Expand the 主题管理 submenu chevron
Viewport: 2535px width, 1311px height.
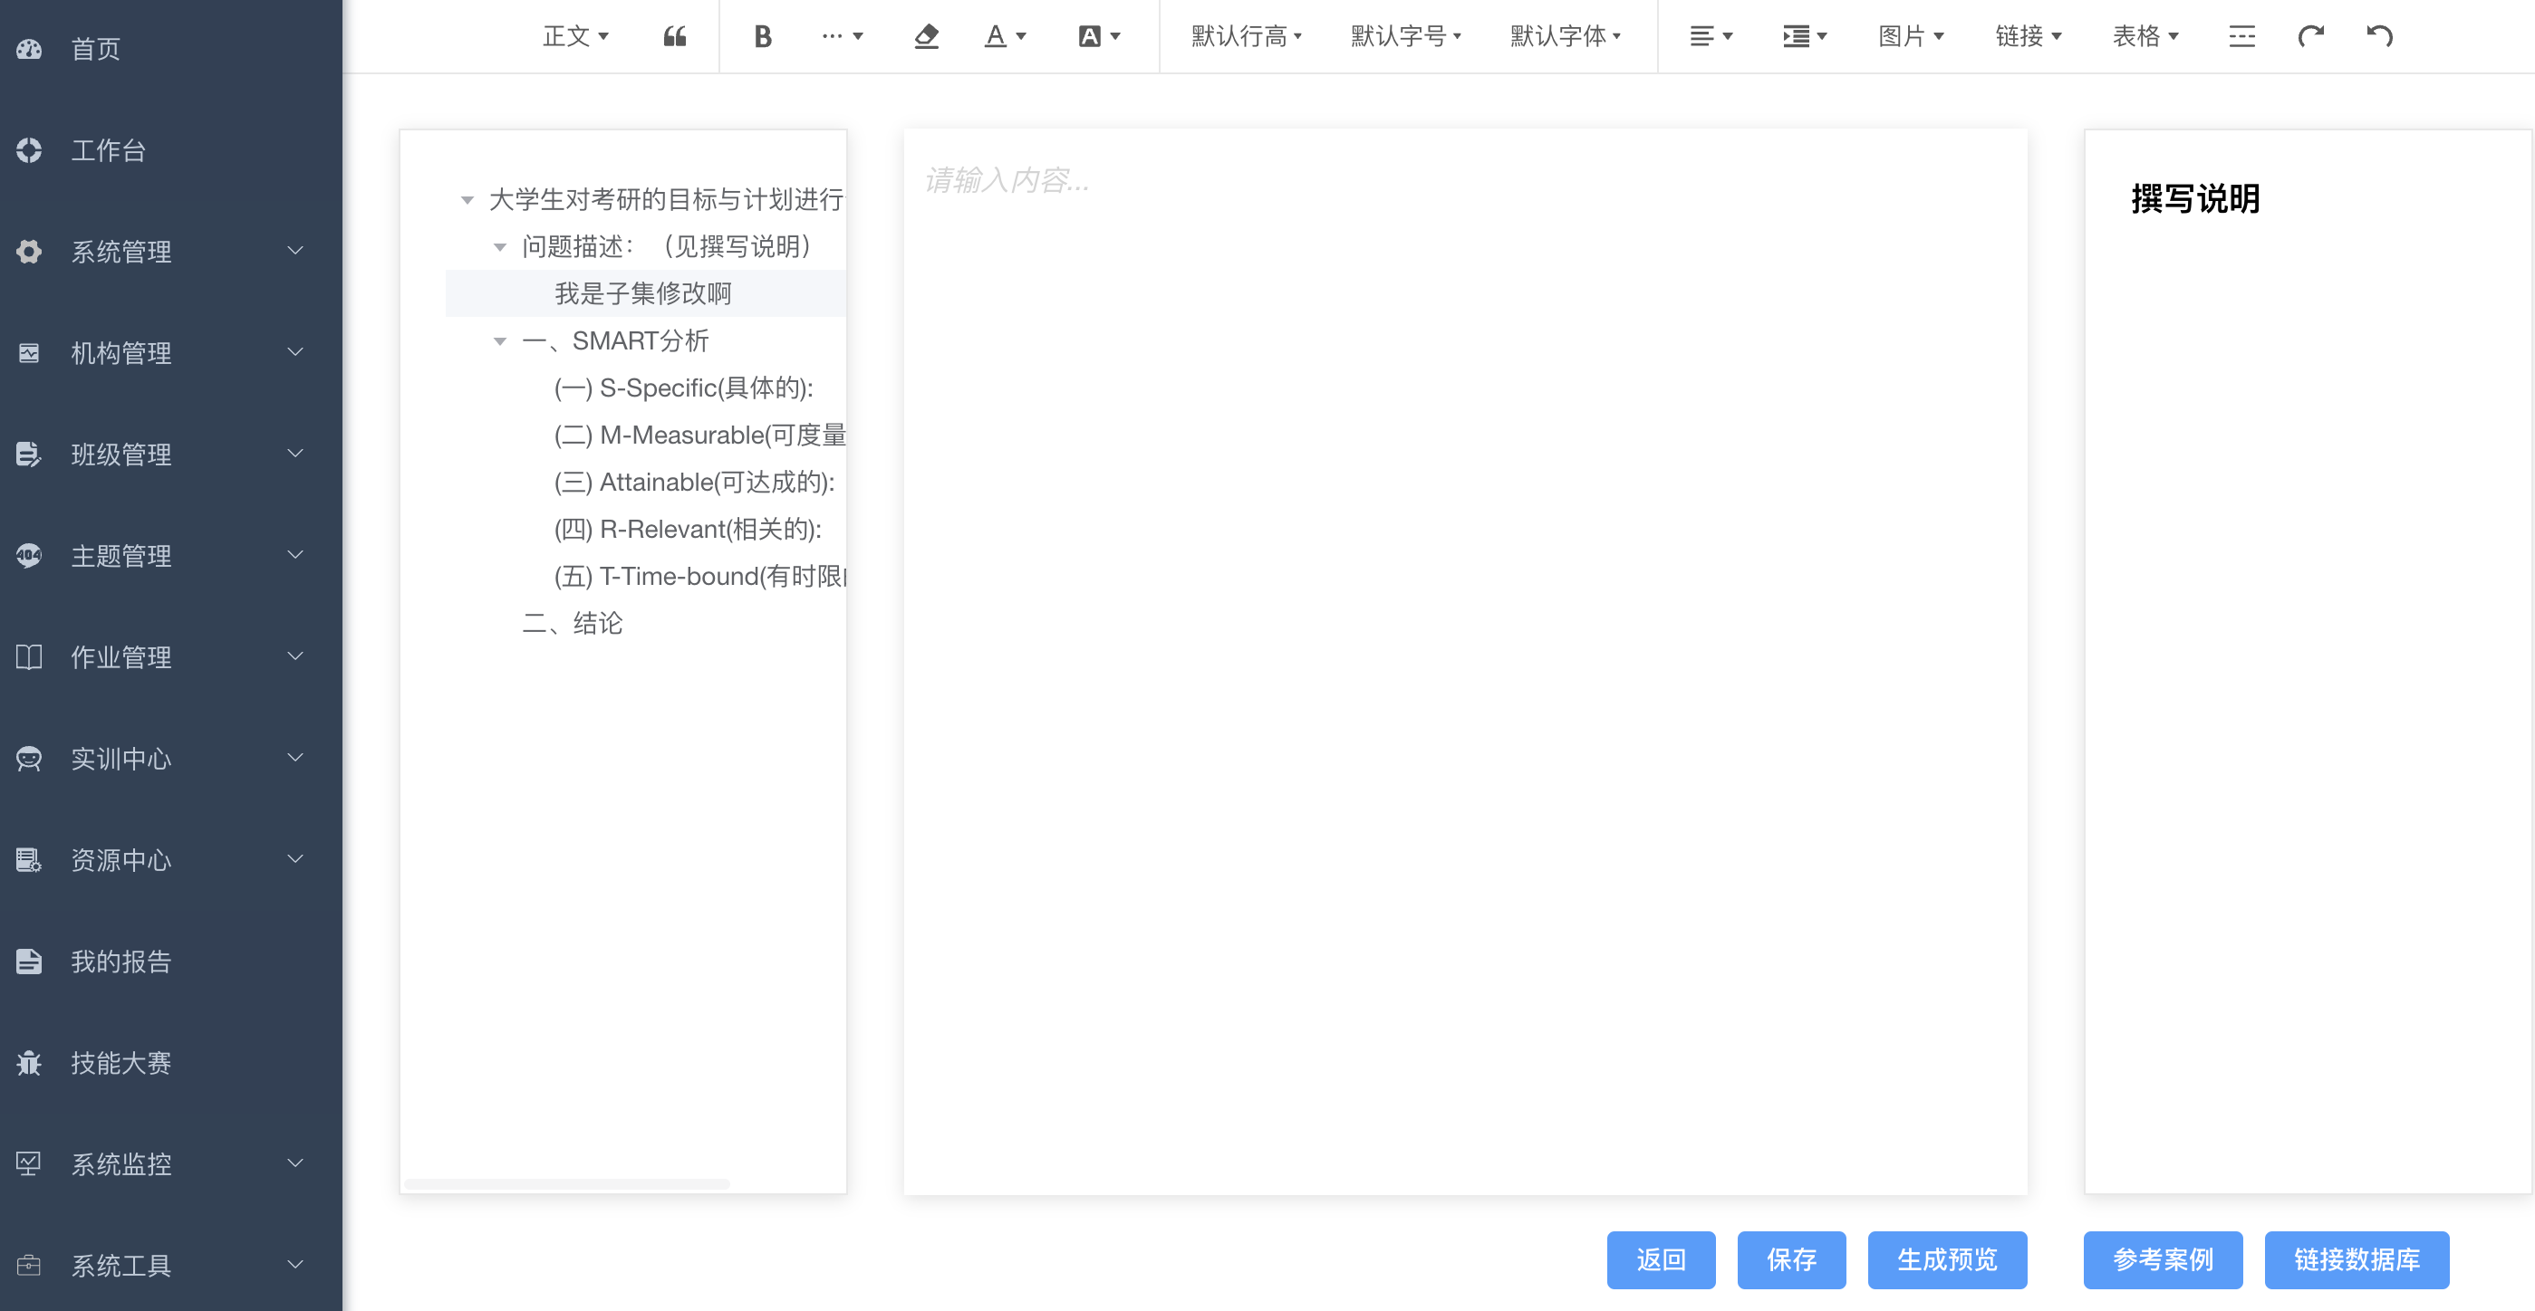pyautogui.click(x=295, y=555)
